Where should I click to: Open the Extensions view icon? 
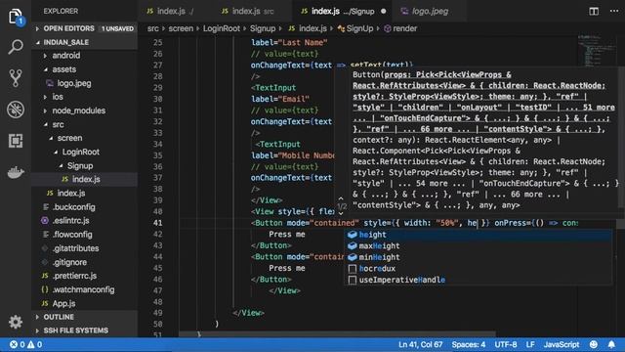(16, 141)
